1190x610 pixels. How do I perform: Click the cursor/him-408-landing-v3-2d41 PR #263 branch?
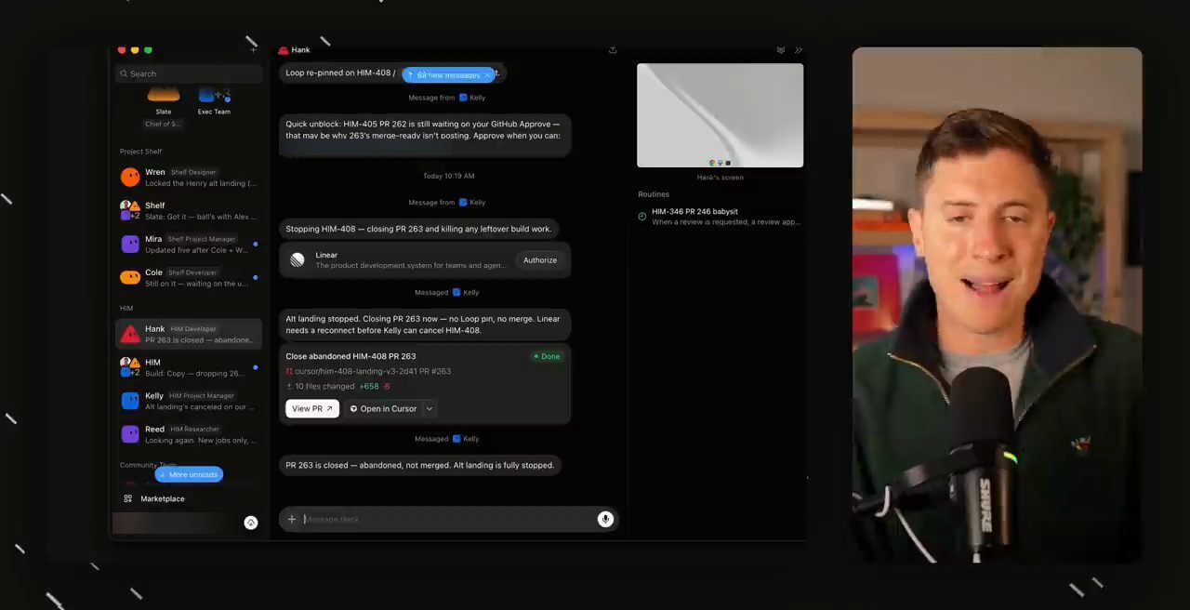coord(373,371)
